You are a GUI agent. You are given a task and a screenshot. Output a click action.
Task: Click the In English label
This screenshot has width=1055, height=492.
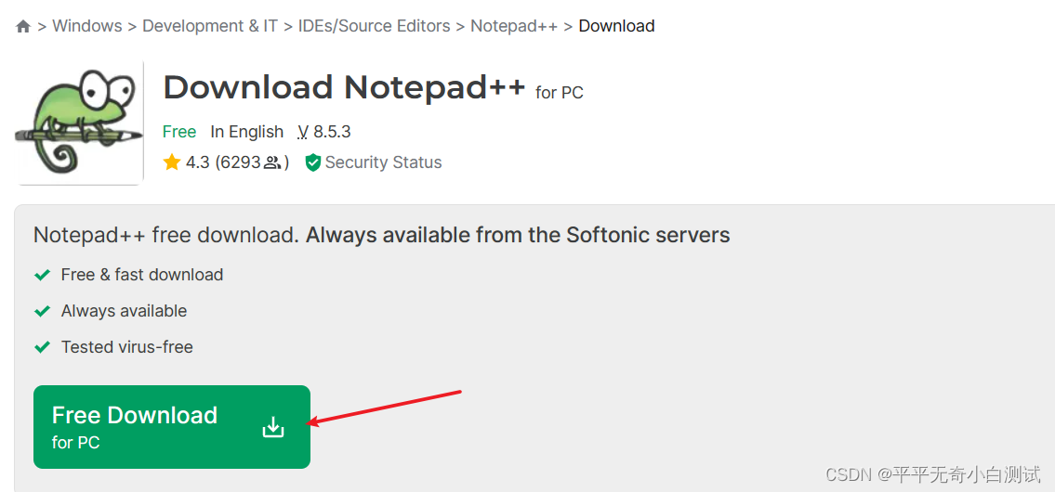tap(247, 132)
